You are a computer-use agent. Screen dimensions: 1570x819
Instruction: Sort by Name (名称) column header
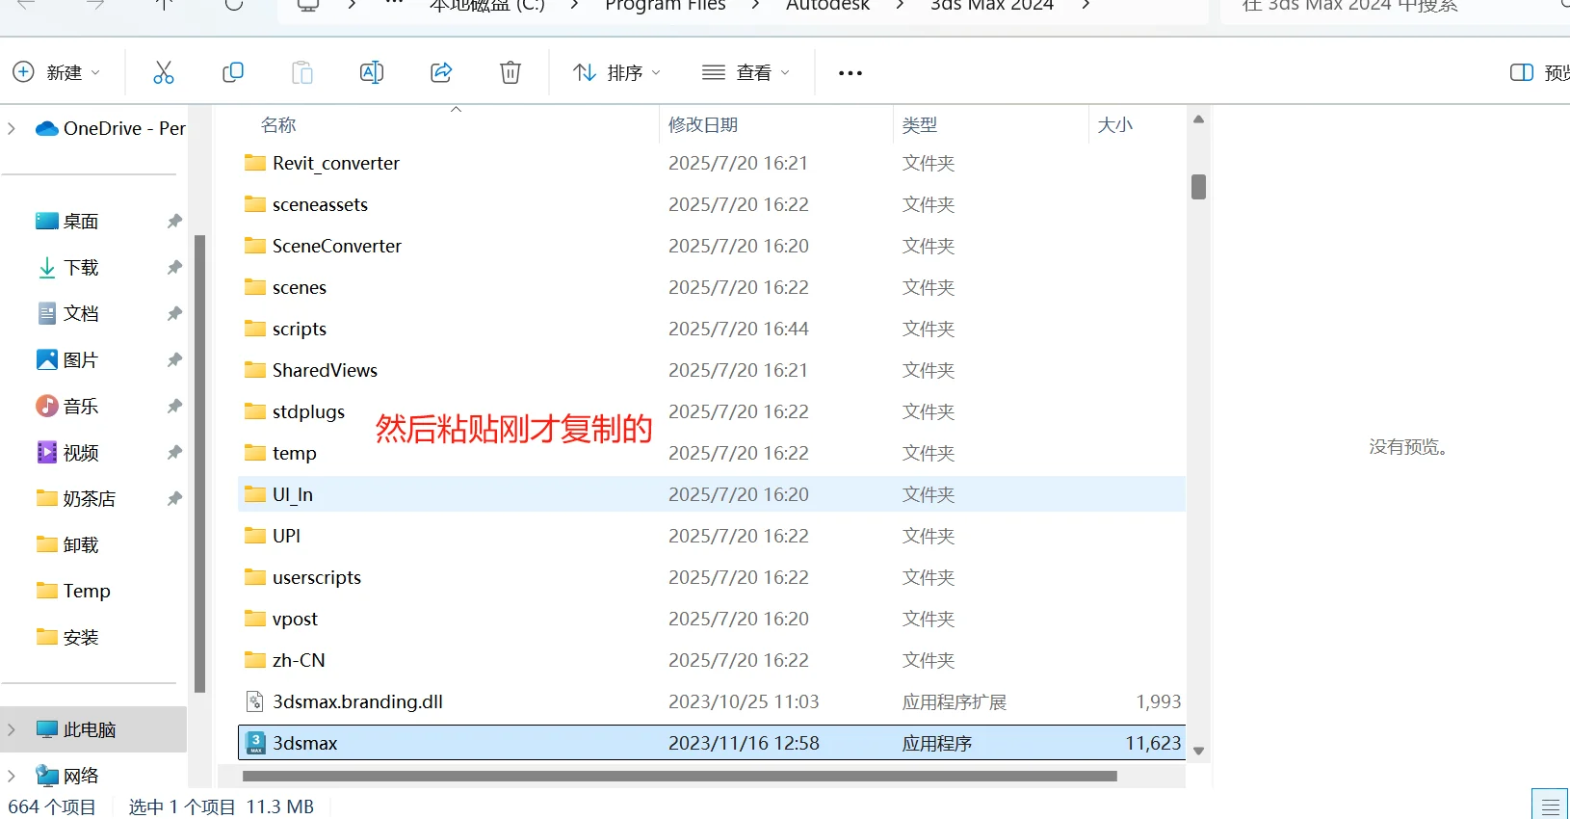coord(278,125)
